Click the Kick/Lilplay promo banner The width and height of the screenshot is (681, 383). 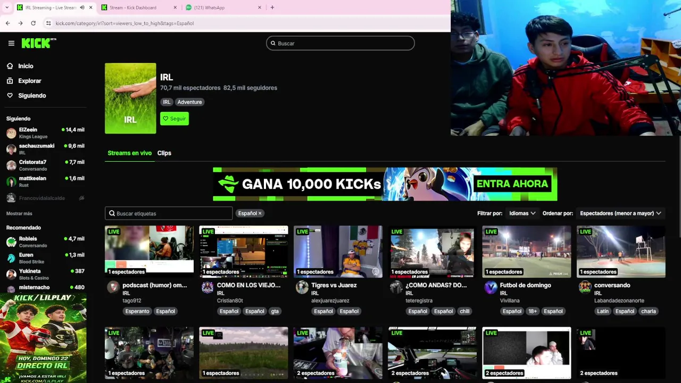pos(43,338)
